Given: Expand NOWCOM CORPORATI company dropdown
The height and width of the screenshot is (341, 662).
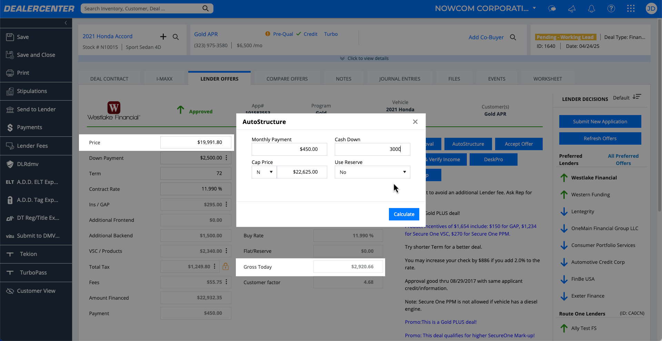Looking at the screenshot, I should [x=534, y=8].
